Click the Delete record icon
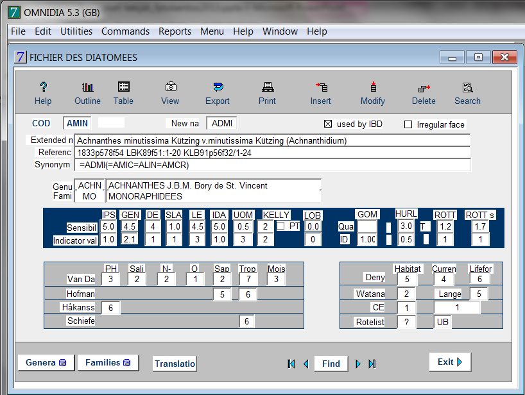 (424, 88)
